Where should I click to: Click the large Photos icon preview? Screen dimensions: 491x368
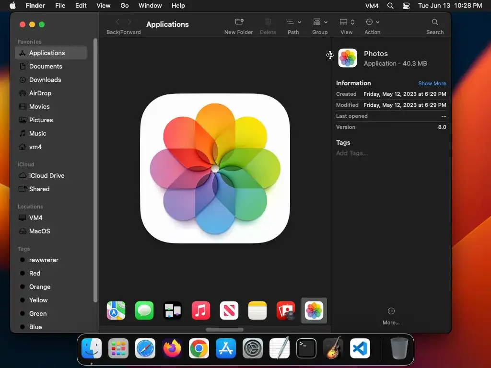coord(215,168)
